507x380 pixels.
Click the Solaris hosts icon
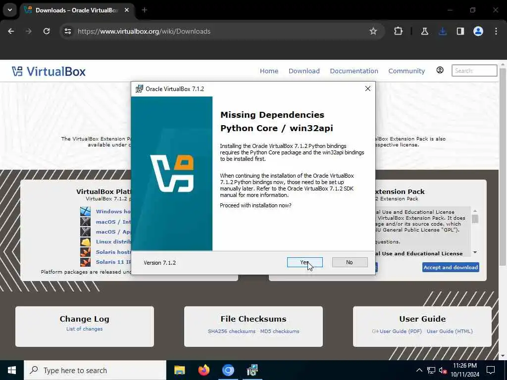click(x=85, y=252)
